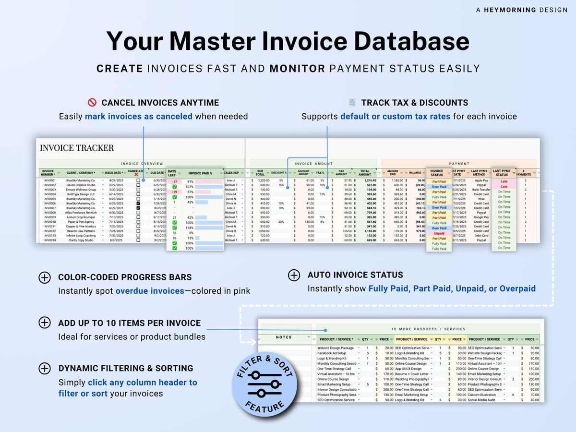The height and width of the screenshot is (432, 576).
Task: Check the Cancelled box for INV0002
Action: coord(138,185)
